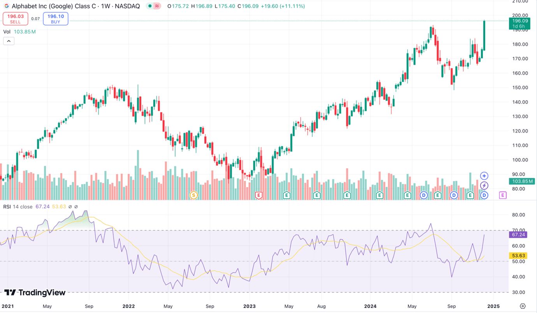Viewport: 537px width, 313px height.
Task: Click the Google logo next to the symbol name
Action: [7, 6]
